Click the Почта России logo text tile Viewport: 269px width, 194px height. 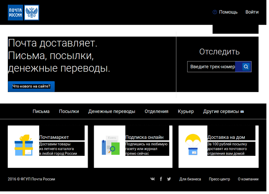pyautogui.click(x=15, y=13)
